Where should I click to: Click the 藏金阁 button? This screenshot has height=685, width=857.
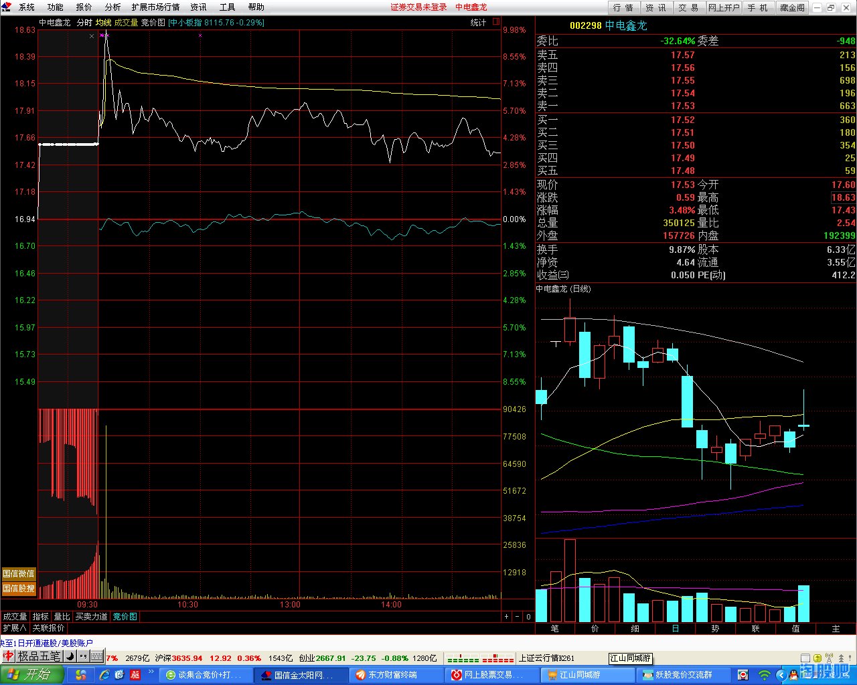coord(792,7)
